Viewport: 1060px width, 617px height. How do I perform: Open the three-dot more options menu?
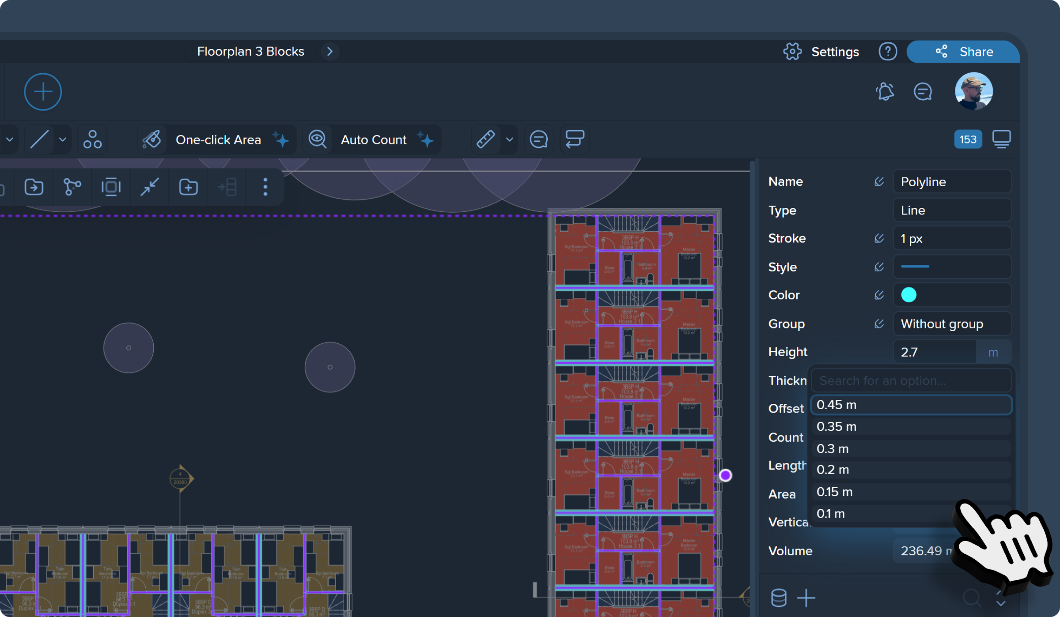point(265,187)
